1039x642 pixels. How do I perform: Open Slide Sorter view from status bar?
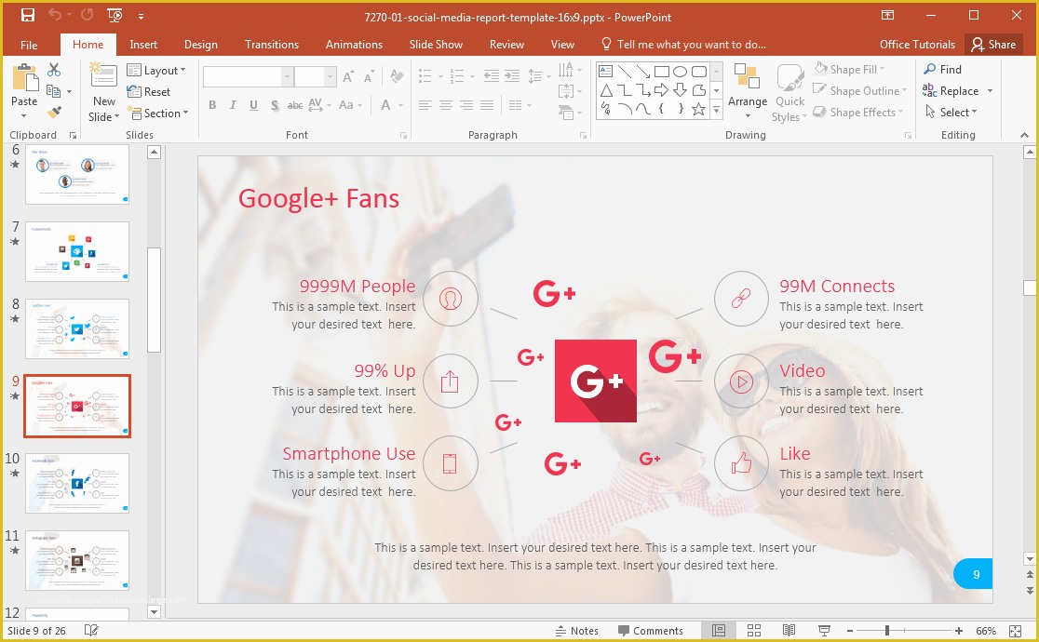click(x=754, y=630)
